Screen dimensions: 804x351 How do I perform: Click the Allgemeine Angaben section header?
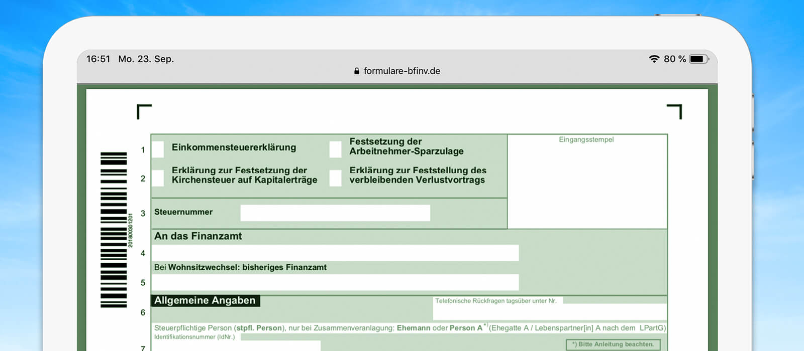point(205,300)
